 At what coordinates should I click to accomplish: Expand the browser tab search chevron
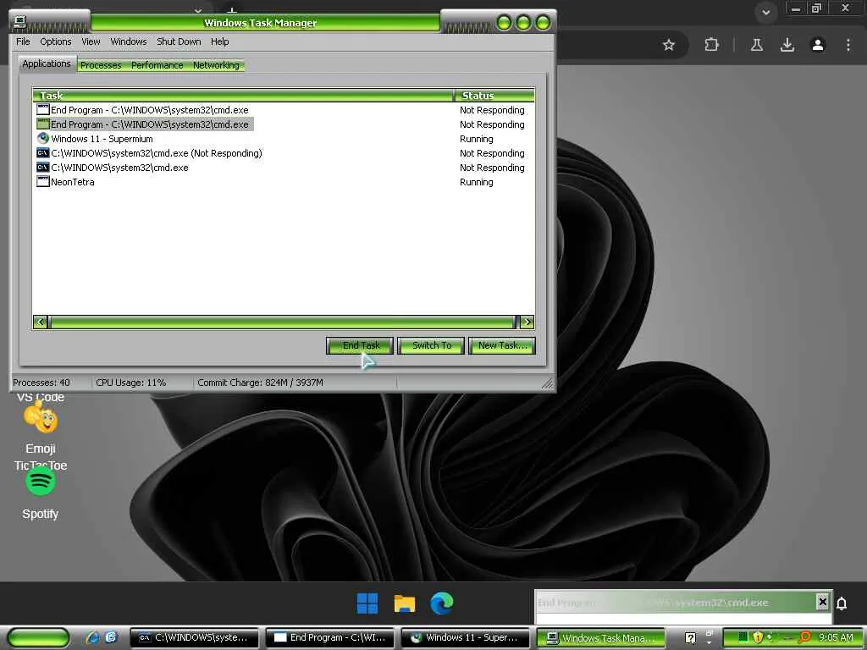click(x=765, y=12)
